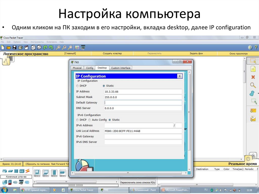The width and height of the screenshot is (259, 194).
Task: Select the Auto Config radio button
Action: pyautogui.click(x=90, y=120)
